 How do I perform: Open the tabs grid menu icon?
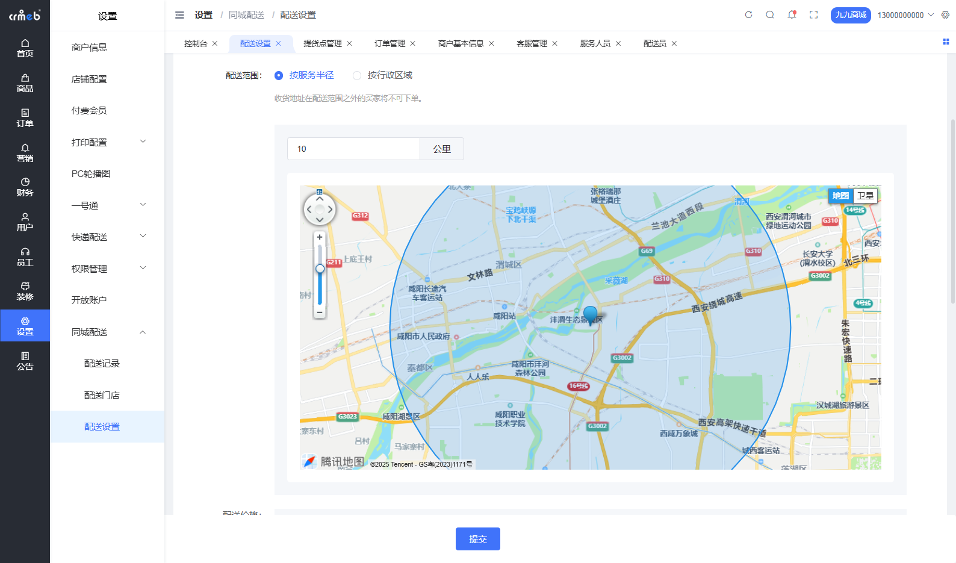point(946,42)
